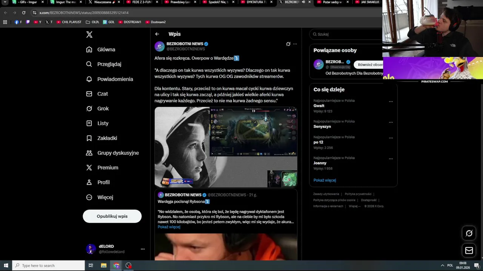
Task: Open Premium in the sidebar
Action: [102, 167]
